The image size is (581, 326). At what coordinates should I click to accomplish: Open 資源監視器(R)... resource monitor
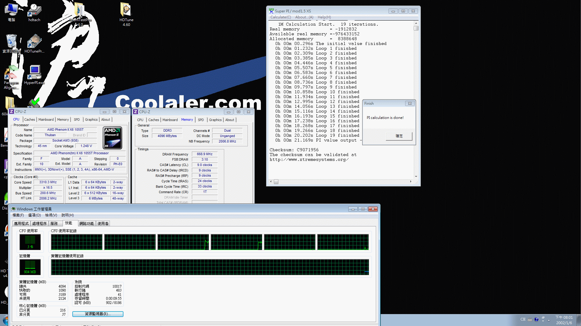(x=98, y=314)
